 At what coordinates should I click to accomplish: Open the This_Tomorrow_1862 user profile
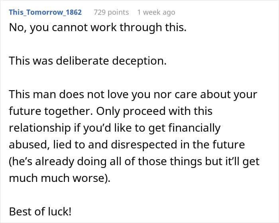(x=45, y=12)
